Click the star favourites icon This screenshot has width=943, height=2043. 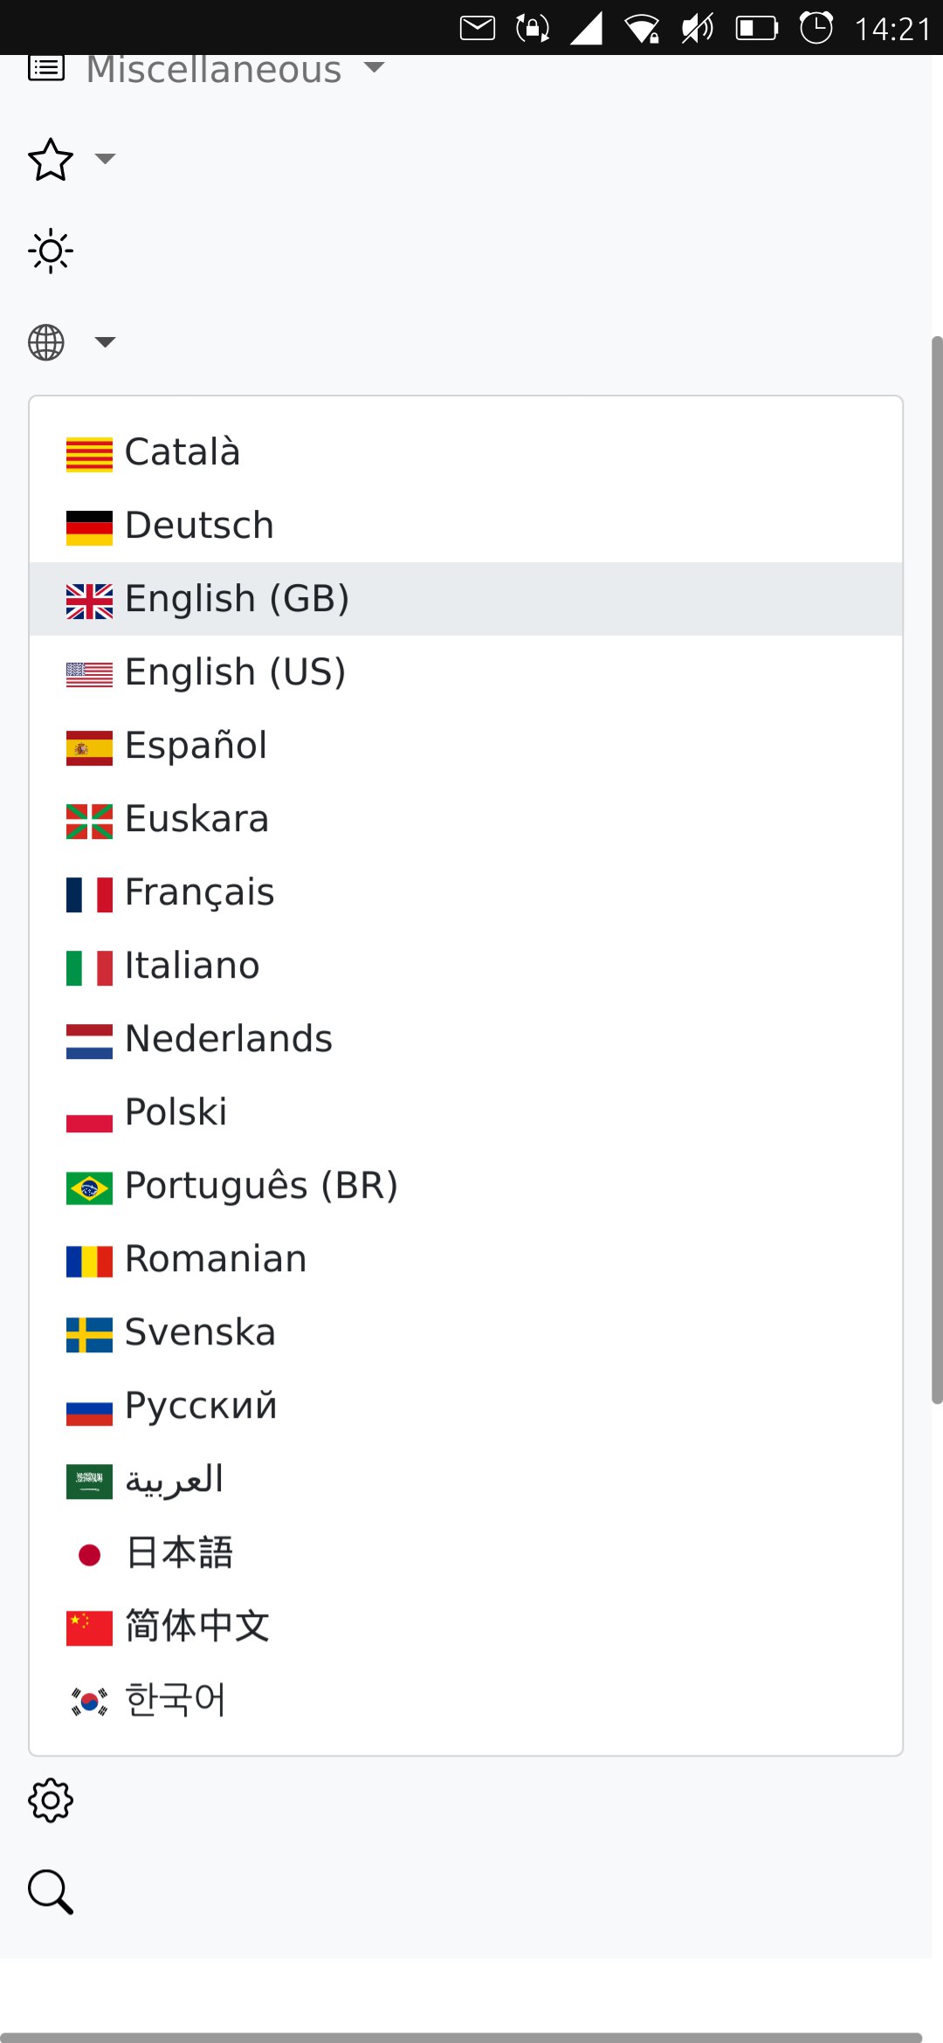(x=51, y=160)
